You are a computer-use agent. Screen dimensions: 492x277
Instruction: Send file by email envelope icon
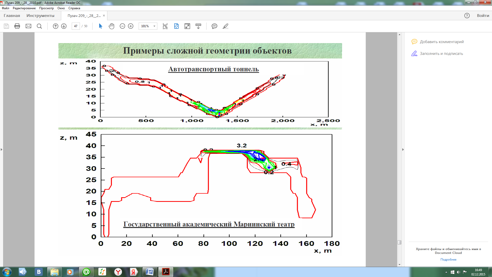coord(28,26)
